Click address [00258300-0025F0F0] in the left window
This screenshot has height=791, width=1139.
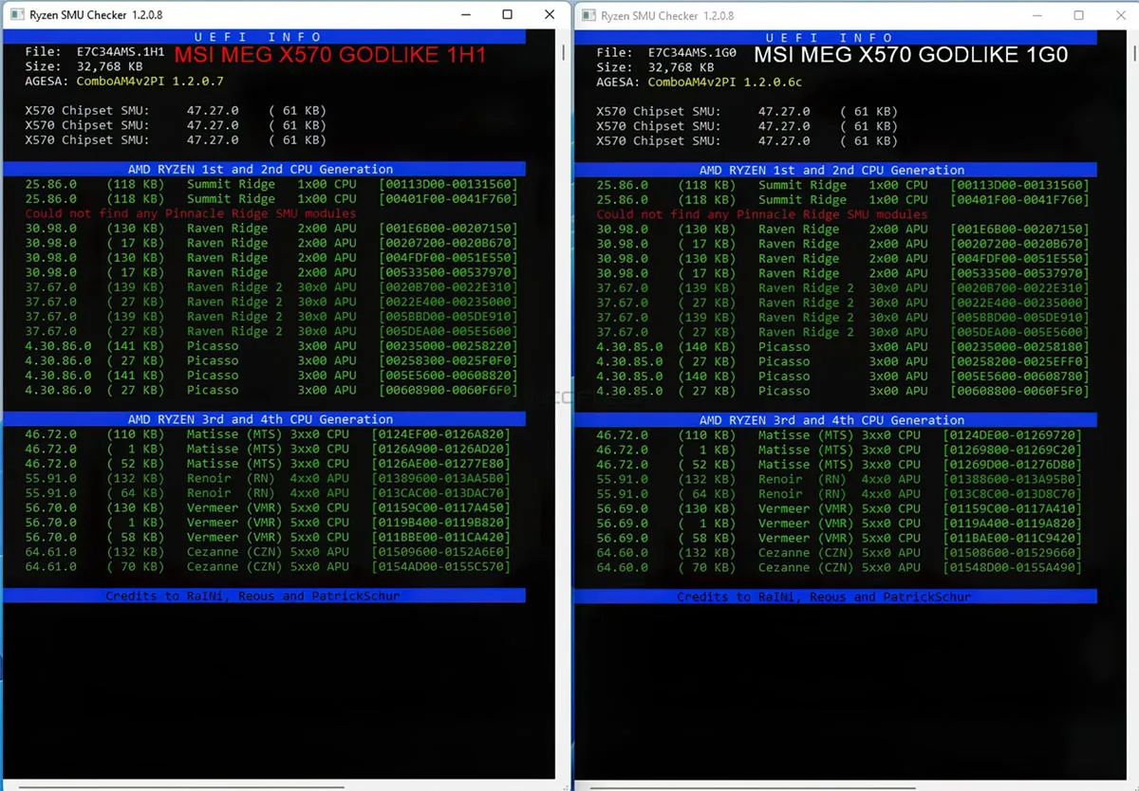point(448,360)
